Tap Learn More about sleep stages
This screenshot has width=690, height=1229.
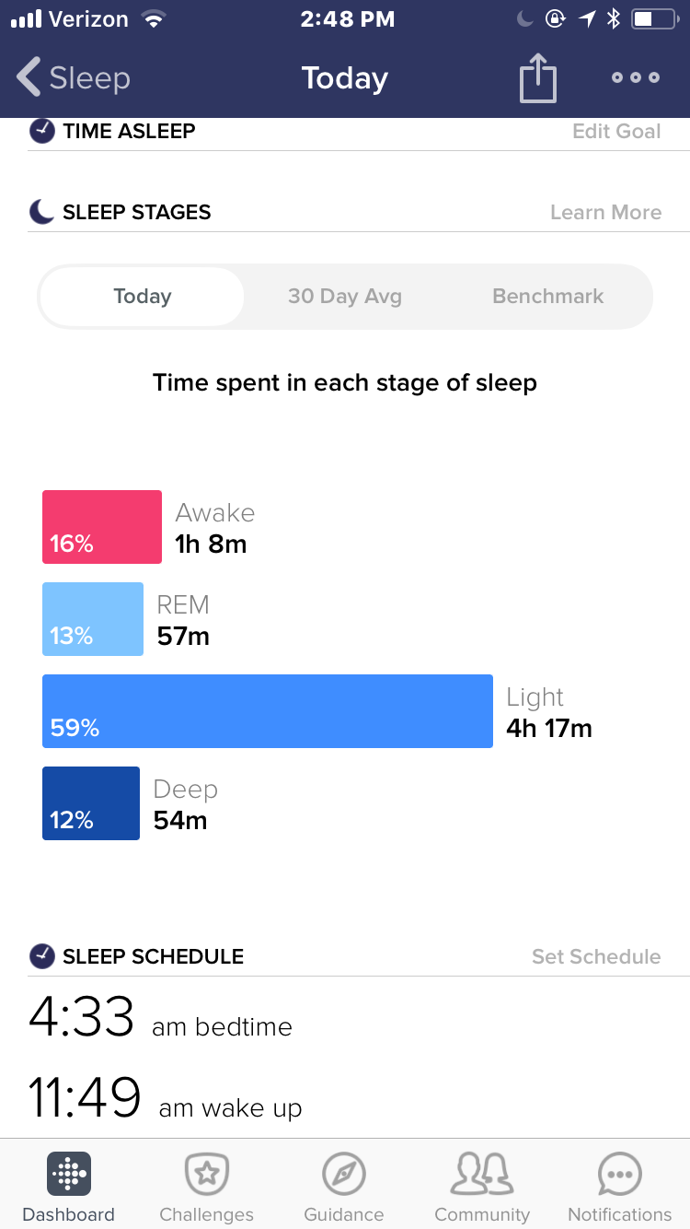coord(605,212)
